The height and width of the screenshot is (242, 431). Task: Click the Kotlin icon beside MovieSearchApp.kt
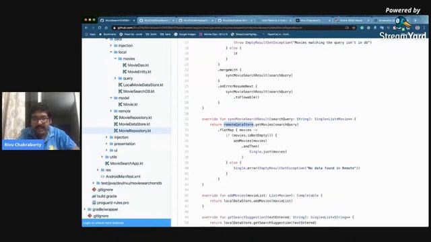tap(107, 163)
